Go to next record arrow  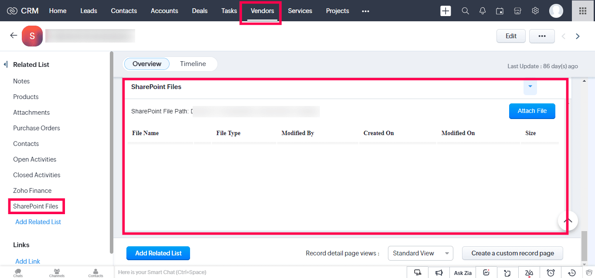point(578,36)
